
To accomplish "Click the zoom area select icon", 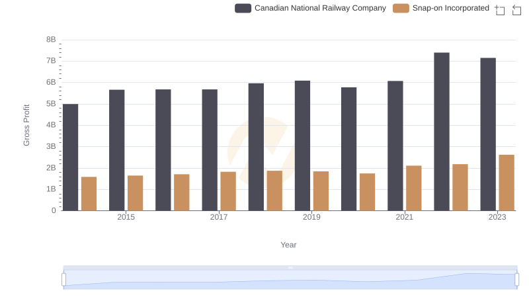I will [x=500, y=10].
